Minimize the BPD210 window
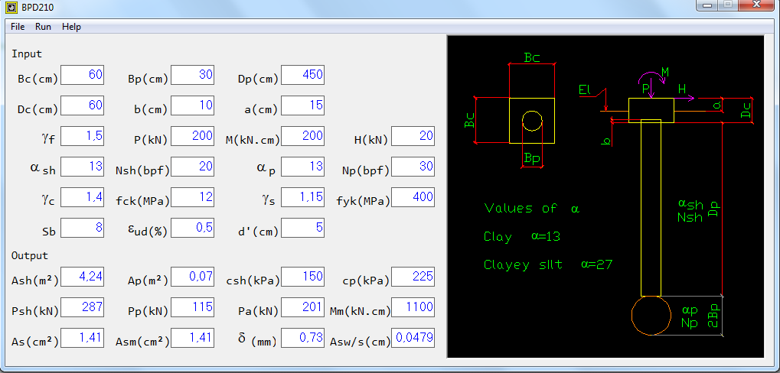The height and width of the screenshot is (373, 780). click(x=707, y=5)
